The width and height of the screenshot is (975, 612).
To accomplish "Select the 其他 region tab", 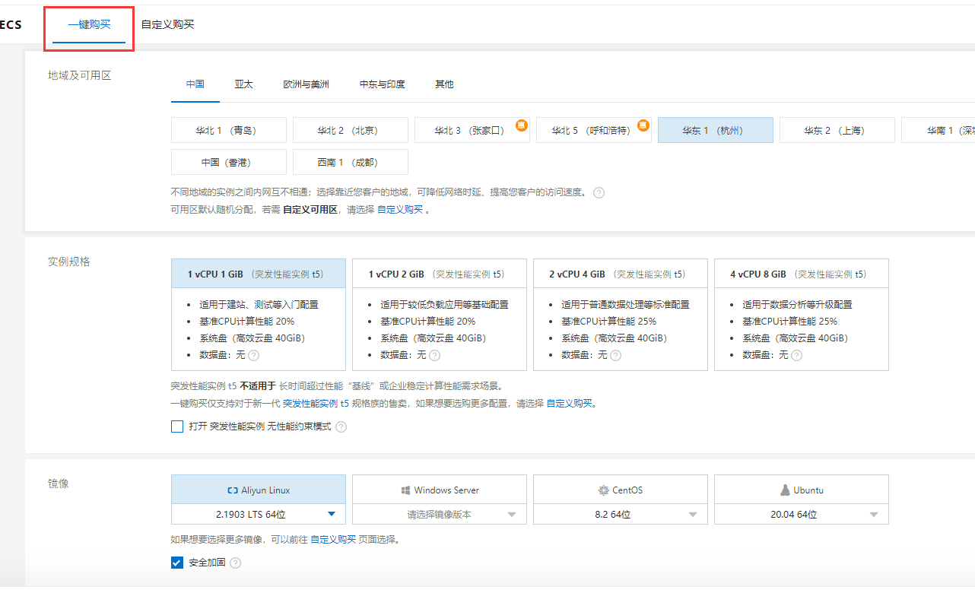I will (x=444, y=84).
